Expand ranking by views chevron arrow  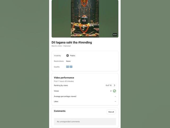[114, 85]
